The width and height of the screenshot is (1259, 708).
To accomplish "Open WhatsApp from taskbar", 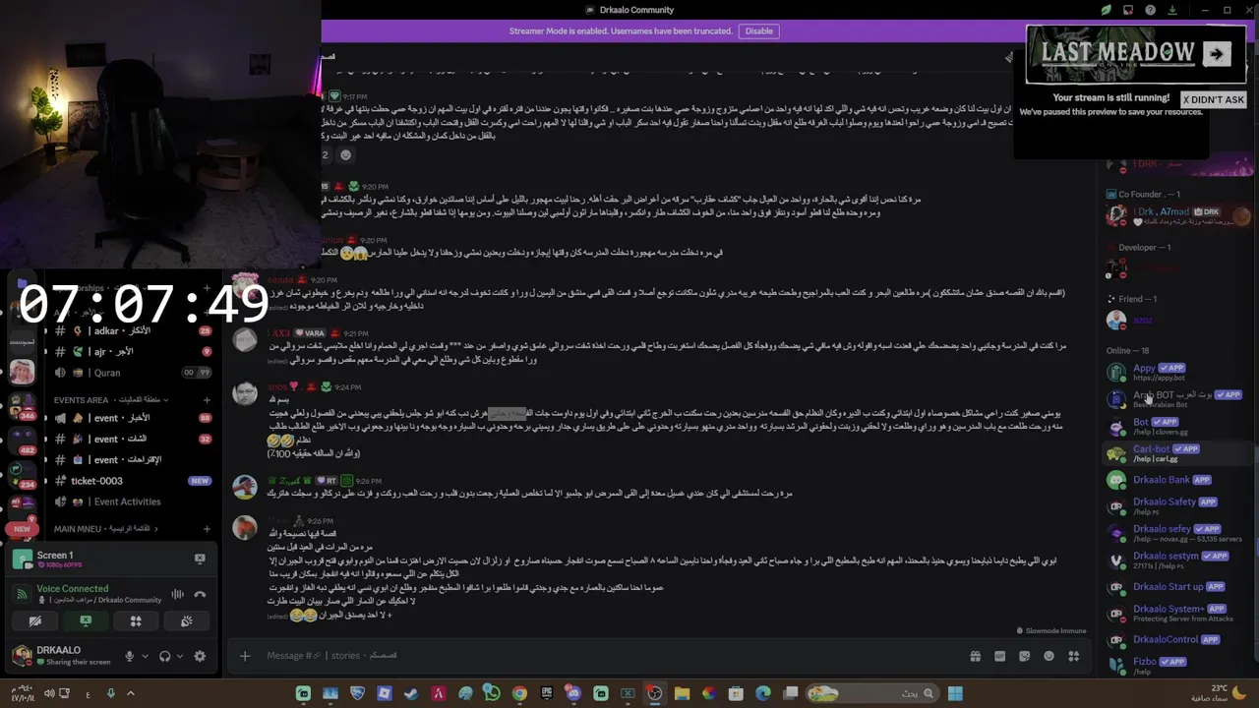I will point(492,693).
